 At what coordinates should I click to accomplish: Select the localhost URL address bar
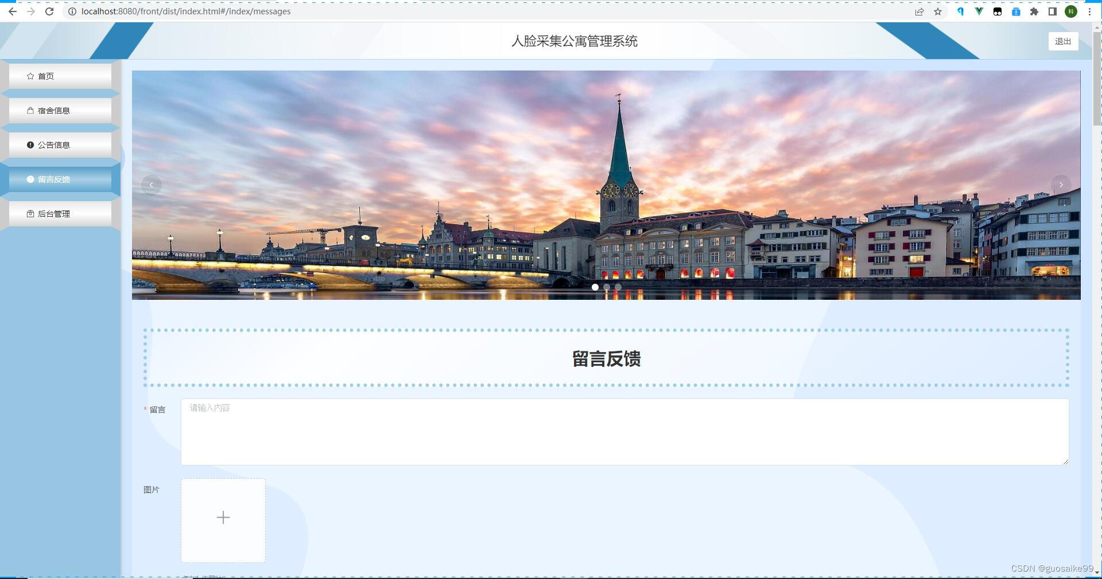pos(186,11)
